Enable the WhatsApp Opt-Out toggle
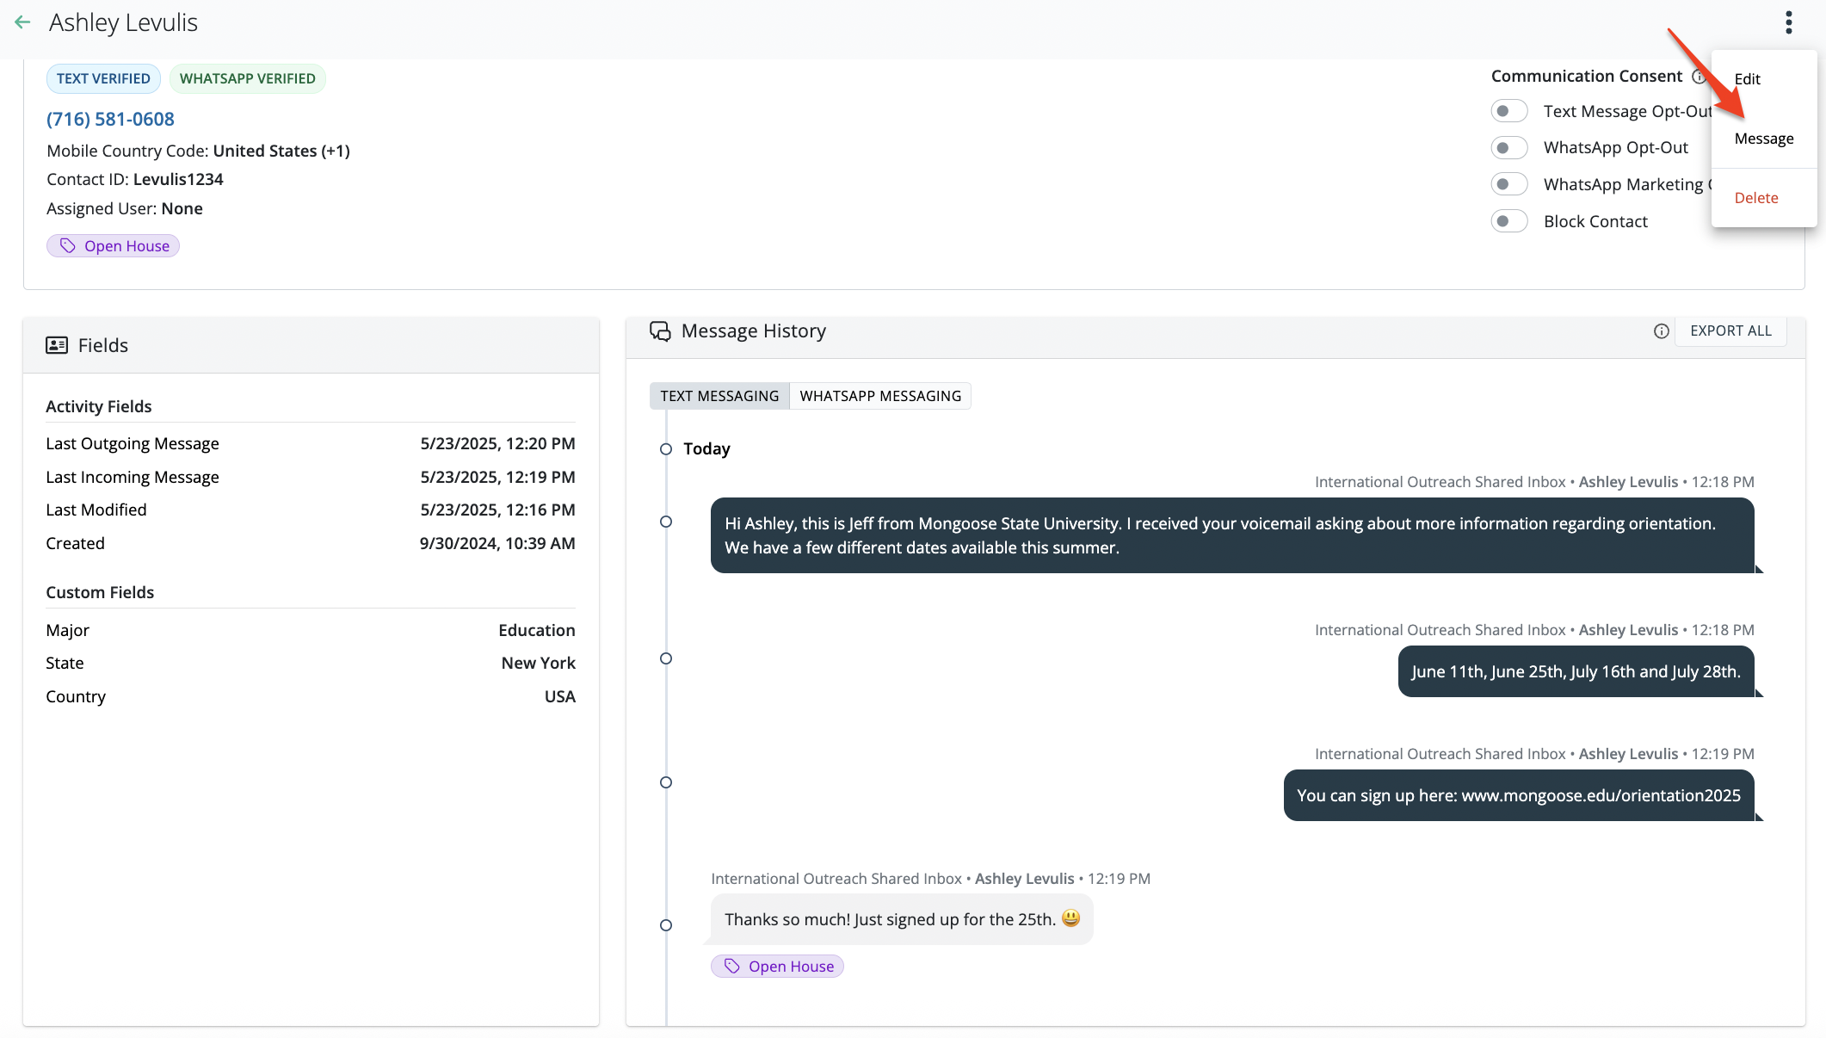The image size is (1826, 1038). click(1508, 148)
